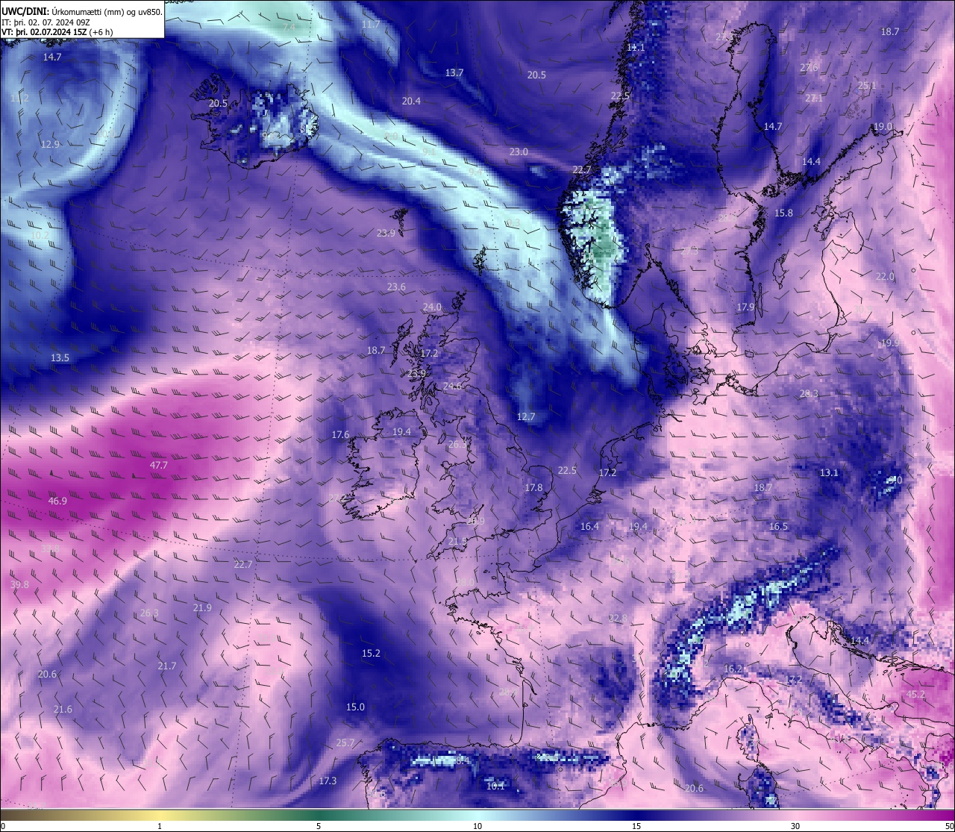This screenshot has width=955, height=832.
Task: Click the 15.8 value label
Action: click(783, 213)
